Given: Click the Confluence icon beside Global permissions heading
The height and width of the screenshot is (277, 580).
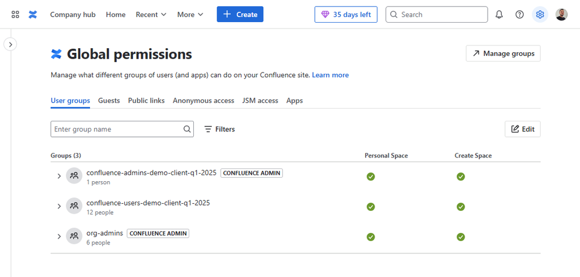Looking at the screenshot, I should pyautogui.click(x=56, y=54).
